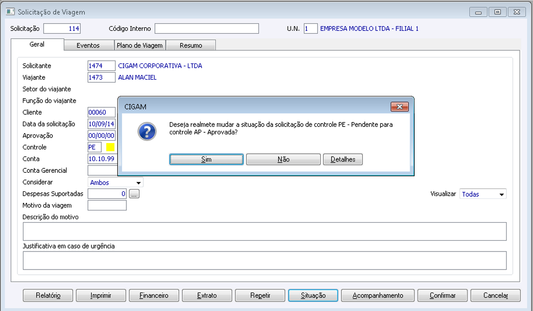Image resolution: width=533 pixels, height=311 pixels.
Task: Click the Viajante code field 1473
Action: pos(101,77)
